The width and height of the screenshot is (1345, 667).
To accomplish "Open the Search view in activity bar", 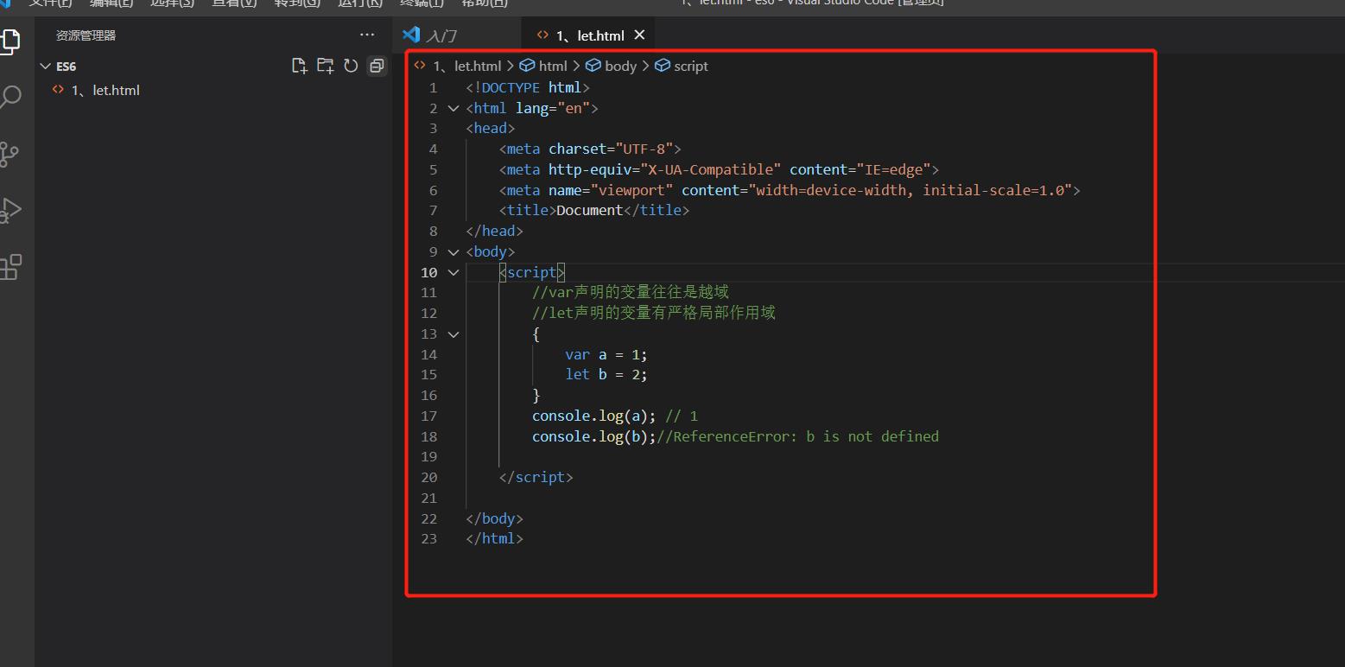I will tap(10, 97).
